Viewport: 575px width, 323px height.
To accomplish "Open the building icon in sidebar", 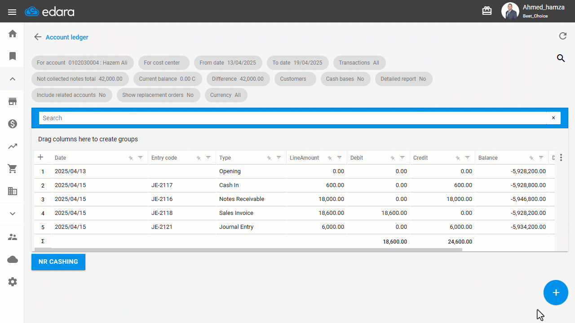I will [13, 191].
